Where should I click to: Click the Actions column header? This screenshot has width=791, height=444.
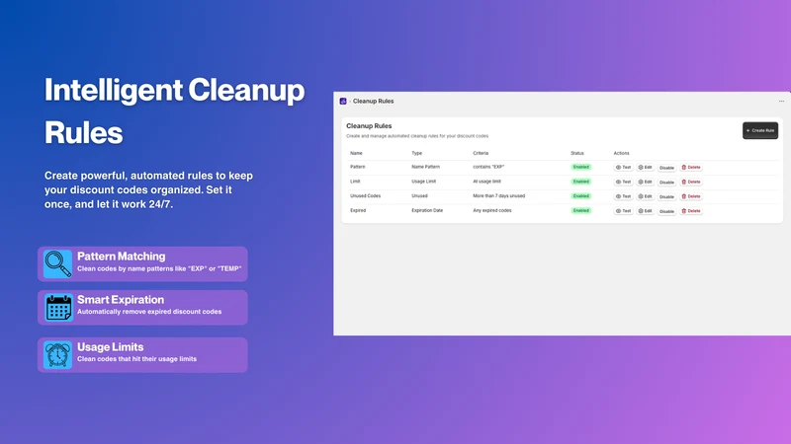[622, 153]
